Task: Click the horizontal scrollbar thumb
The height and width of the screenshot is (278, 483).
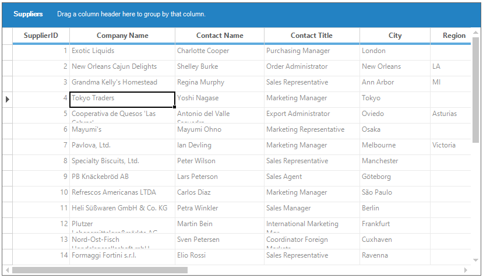Action: point(100,270)
